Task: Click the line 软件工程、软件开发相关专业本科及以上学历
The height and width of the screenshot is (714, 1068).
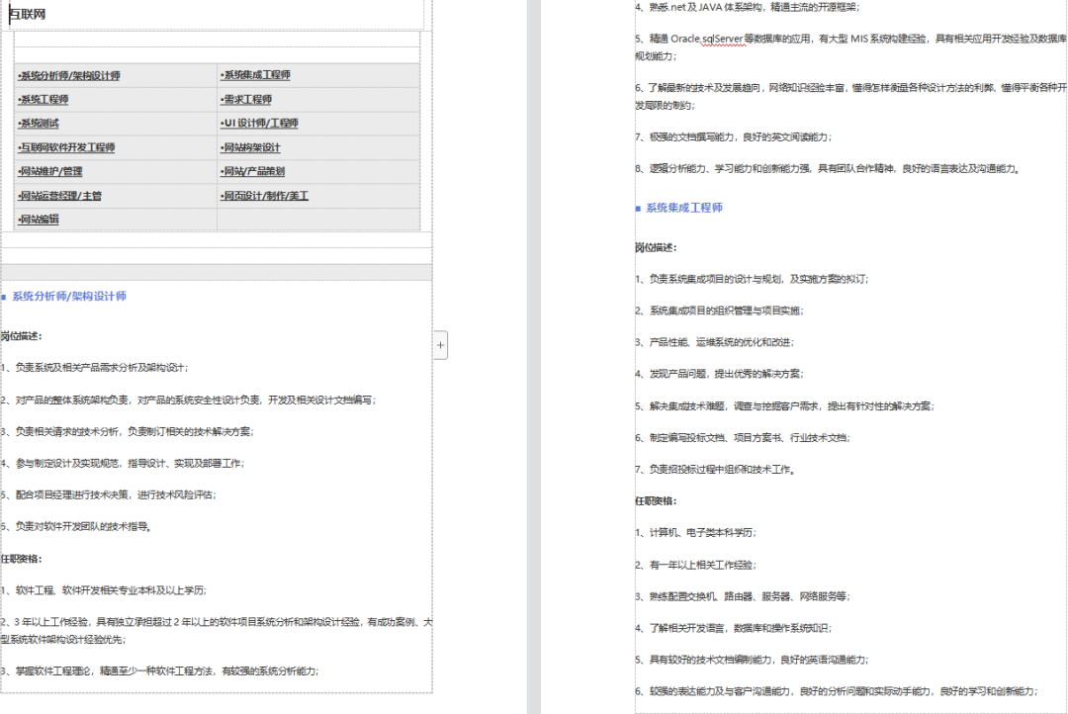Action: point(104,590)
